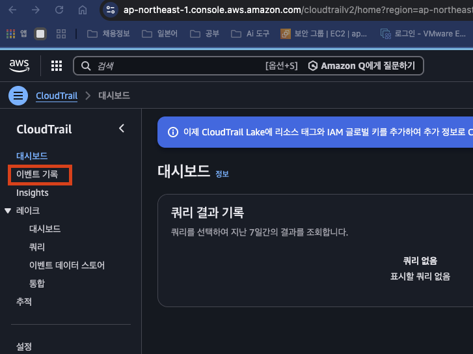Open Insights in the sidebar
Image resolution: width=473 pixels, height=354 pixels.
coord(33,193)
